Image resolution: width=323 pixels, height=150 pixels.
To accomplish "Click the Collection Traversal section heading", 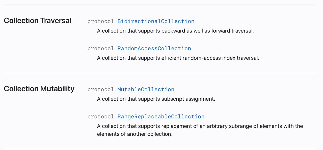I will (x=38, y=21).
